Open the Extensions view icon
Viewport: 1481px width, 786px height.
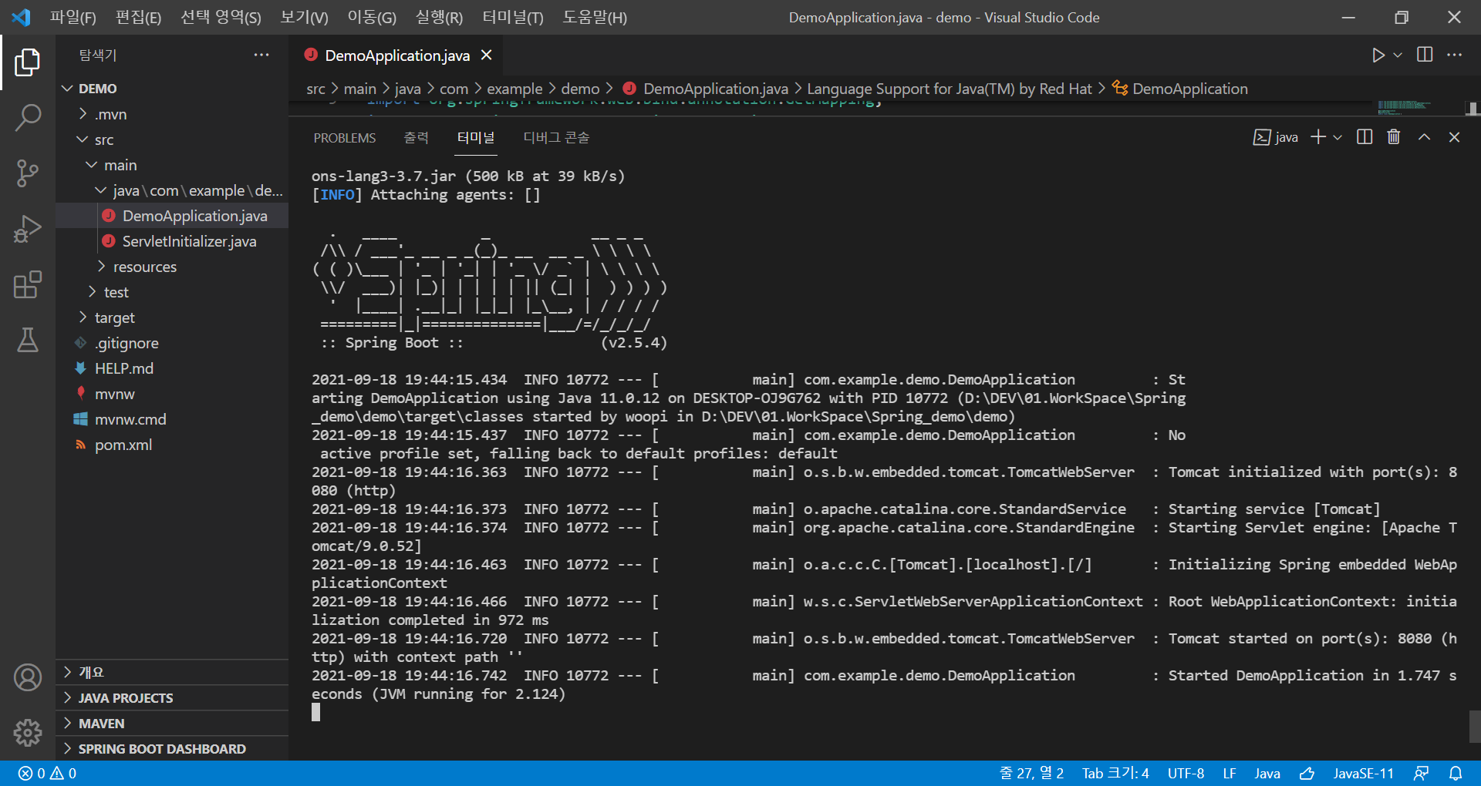pyautogui.click(x=28, y=284)
